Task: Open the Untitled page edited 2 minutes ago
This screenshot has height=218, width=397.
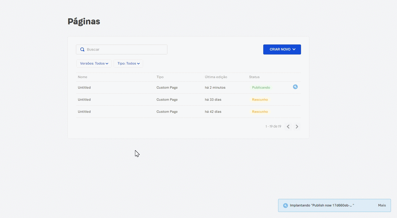Action: [x=84, y=88]
